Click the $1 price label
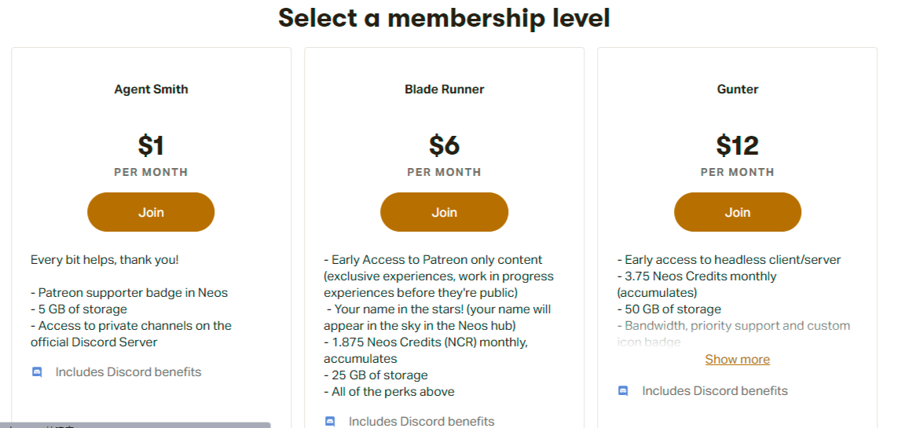The image size is (916, 428). coord(151,145)
